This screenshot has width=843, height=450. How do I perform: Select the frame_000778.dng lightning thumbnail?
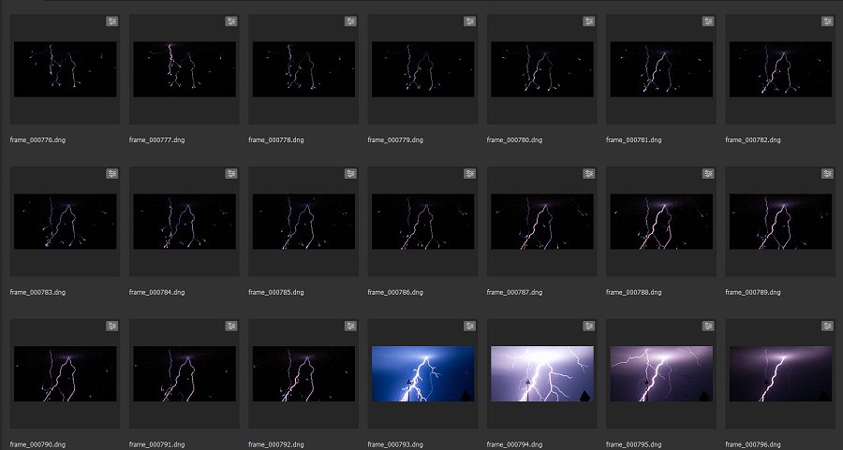pos(303,69)
